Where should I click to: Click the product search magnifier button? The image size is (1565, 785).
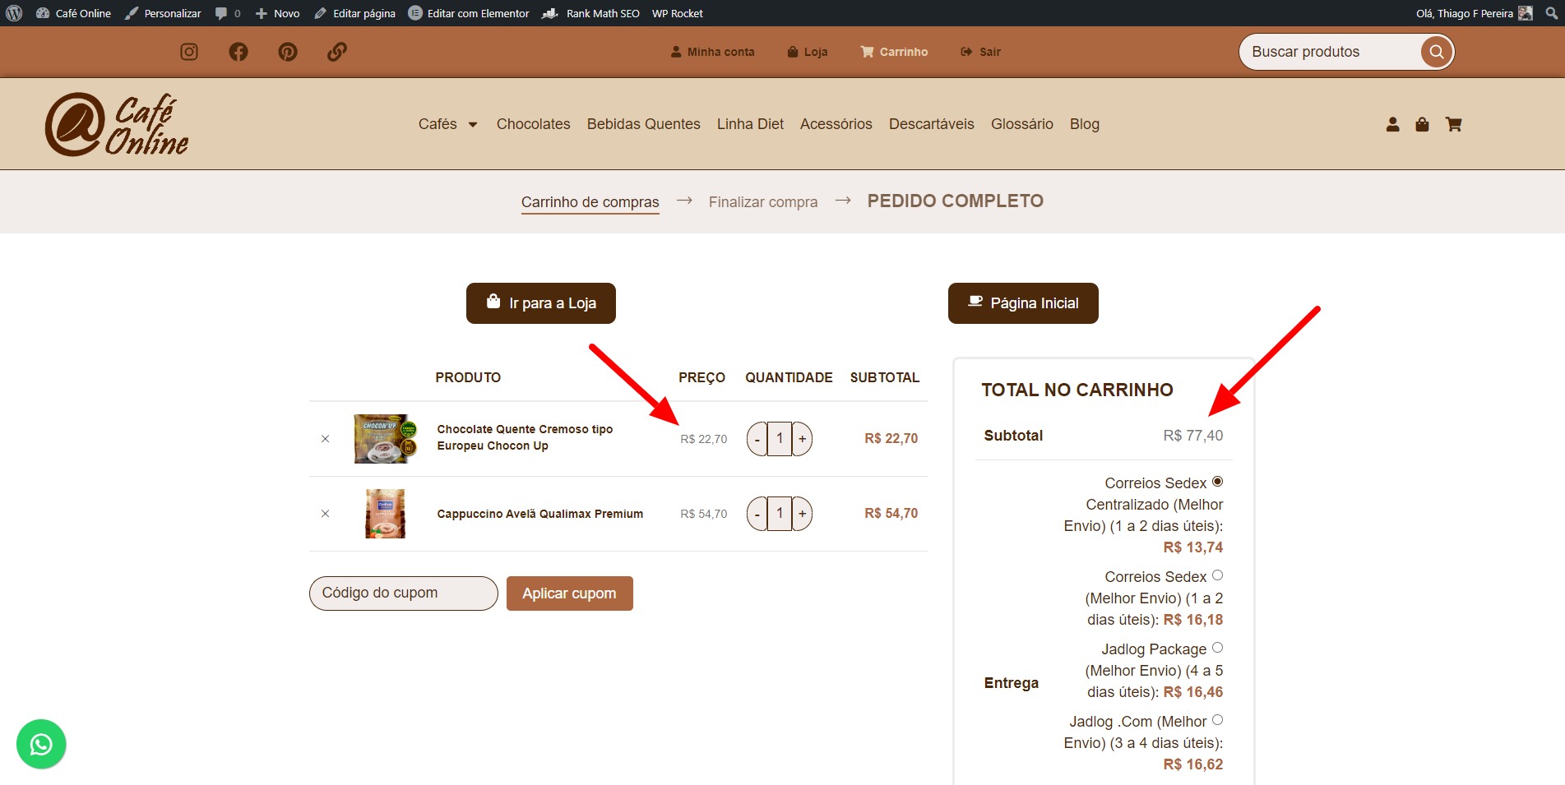coord(1436,52)
